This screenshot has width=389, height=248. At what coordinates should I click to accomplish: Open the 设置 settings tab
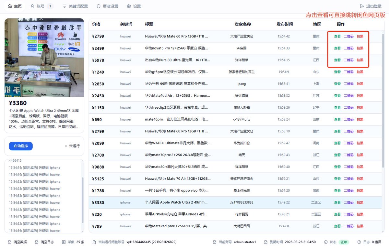(134, 6)
